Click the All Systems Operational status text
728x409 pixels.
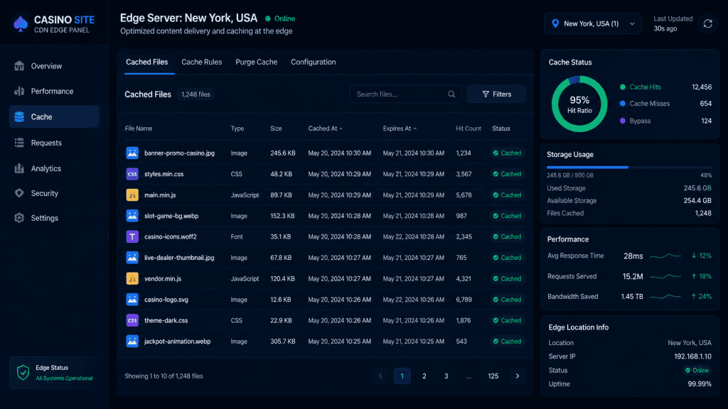64,378
